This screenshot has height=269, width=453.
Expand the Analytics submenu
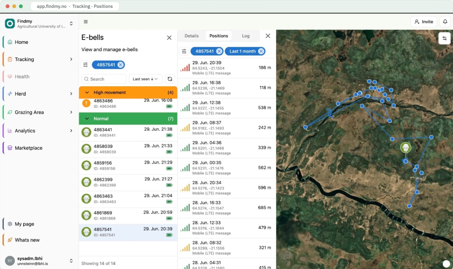click(x=71, y=131)
